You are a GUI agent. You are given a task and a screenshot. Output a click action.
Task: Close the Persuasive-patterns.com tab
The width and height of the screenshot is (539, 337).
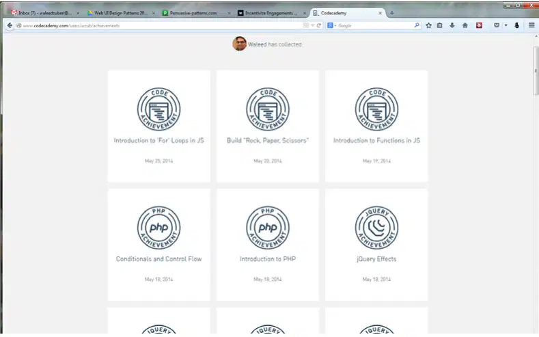click(x=229, y=13)
